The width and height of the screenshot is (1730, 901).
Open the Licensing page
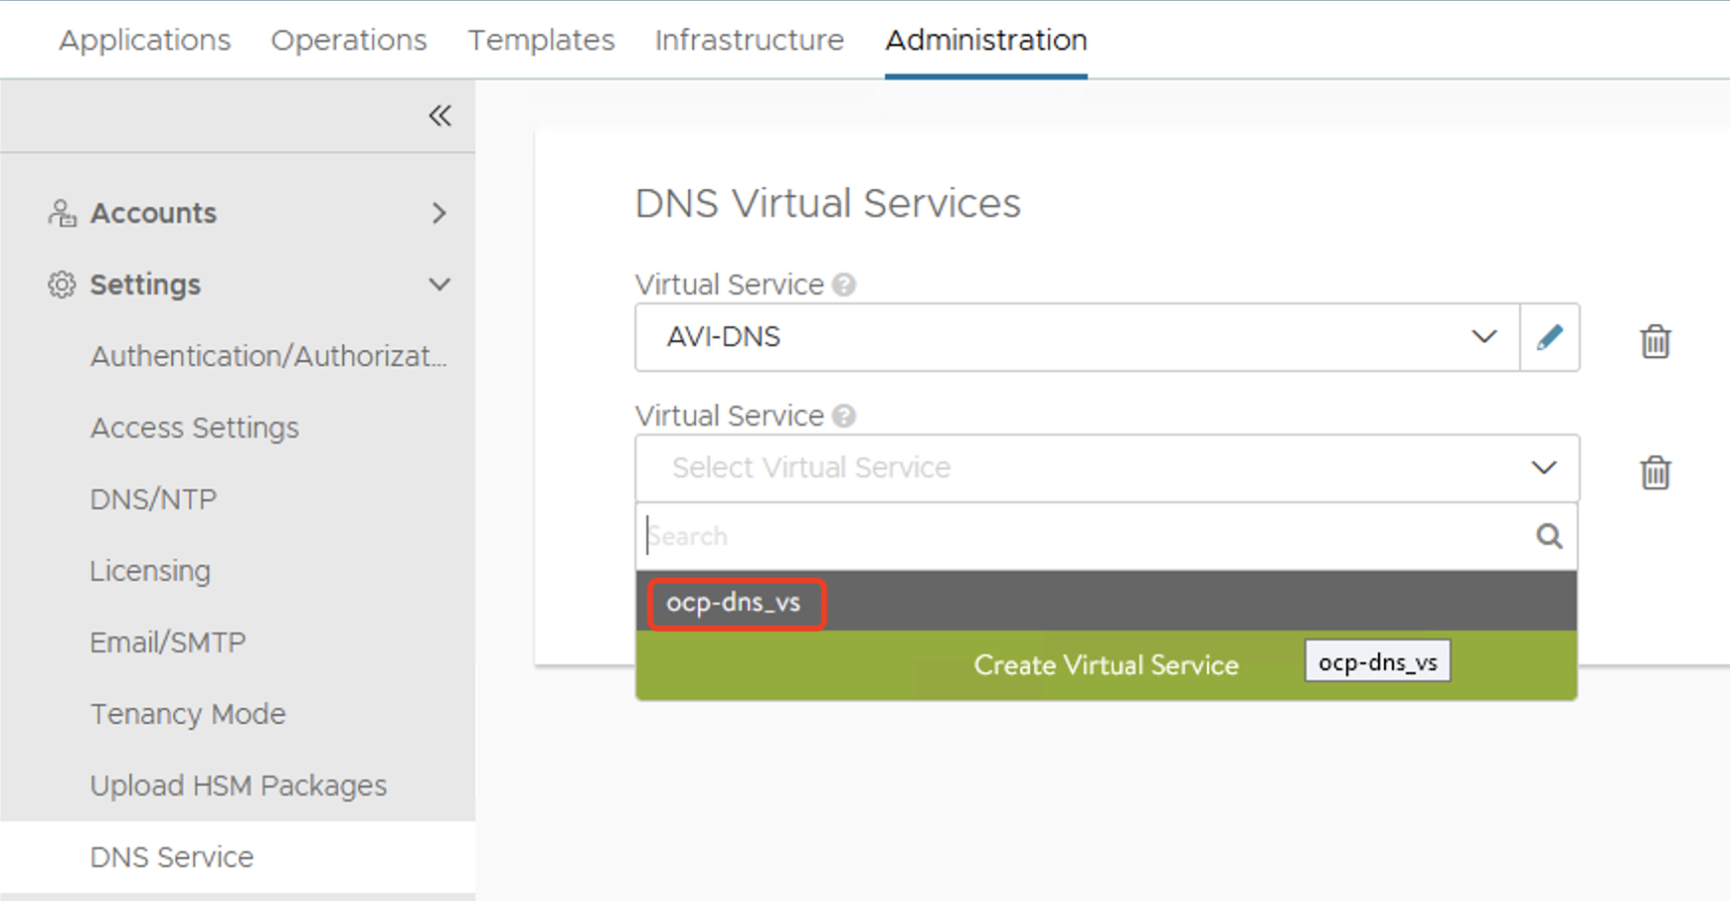[150, 571]
